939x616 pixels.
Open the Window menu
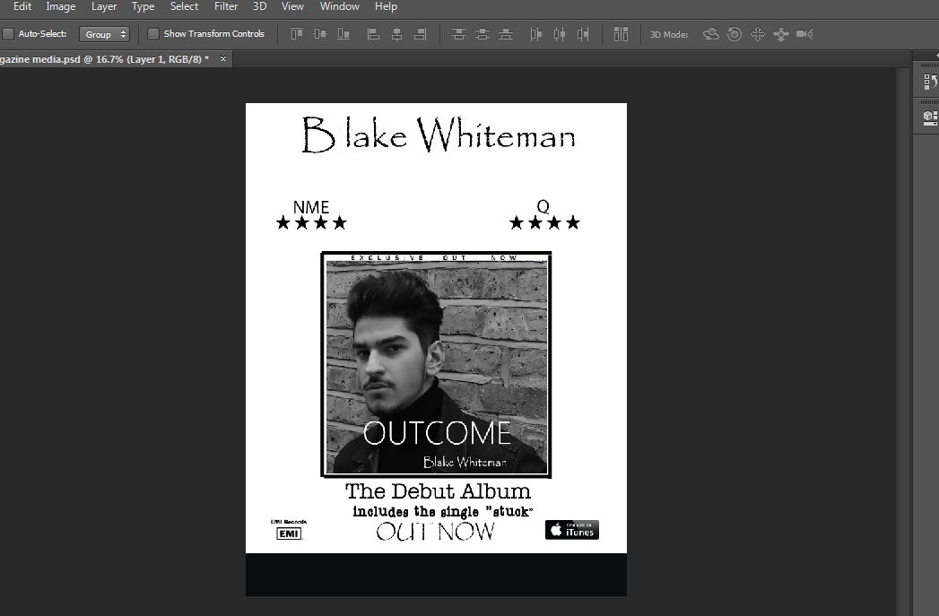[339, 6]
